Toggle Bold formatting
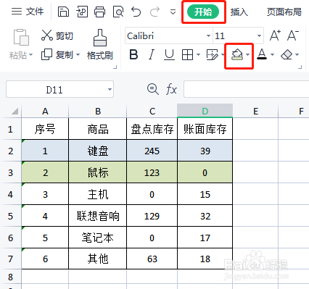The image size is (309, 289). 133,54
